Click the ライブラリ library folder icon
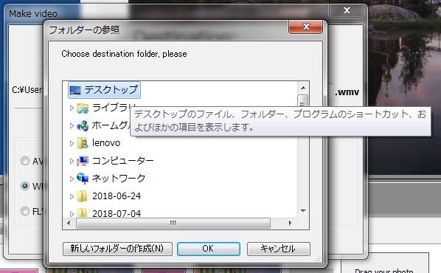The width and height of the screenshot is (441, 273). point(83,108)
